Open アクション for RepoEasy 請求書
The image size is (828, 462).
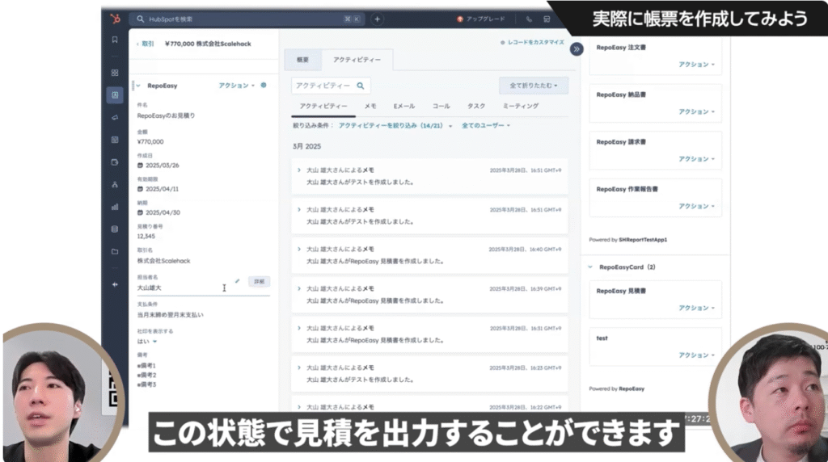click(696, 159)
